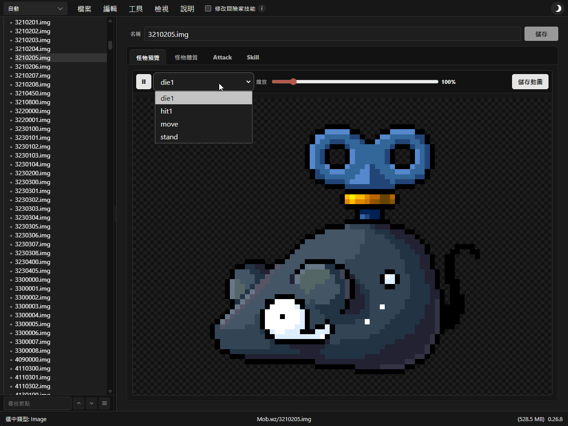Enable the 修改冒險家技能 checkbox

[208, 8]
